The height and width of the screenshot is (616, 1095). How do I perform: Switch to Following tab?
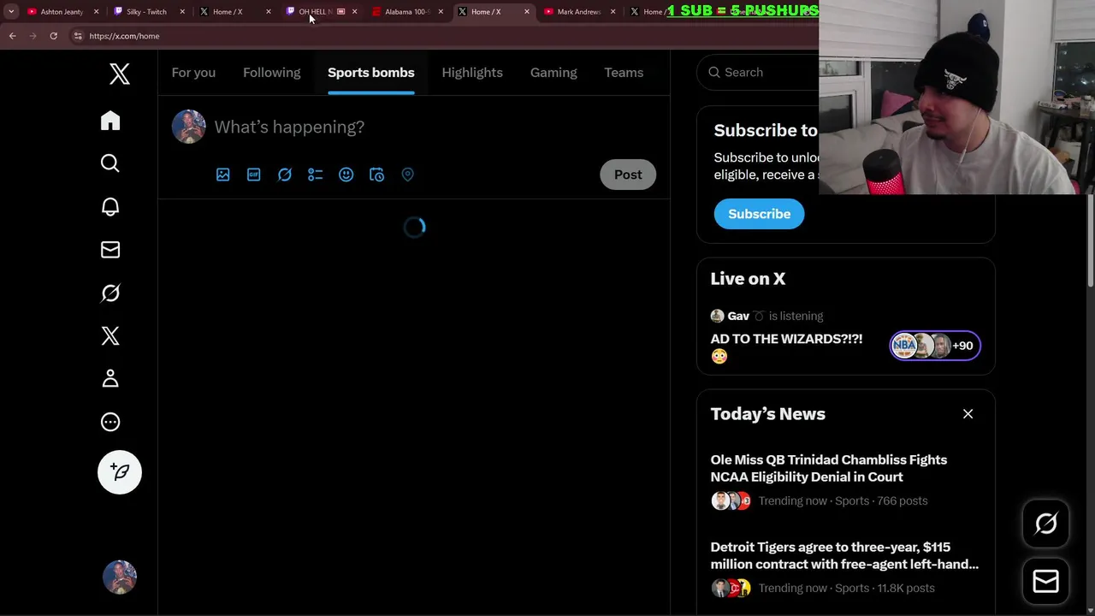pos(272,73)
